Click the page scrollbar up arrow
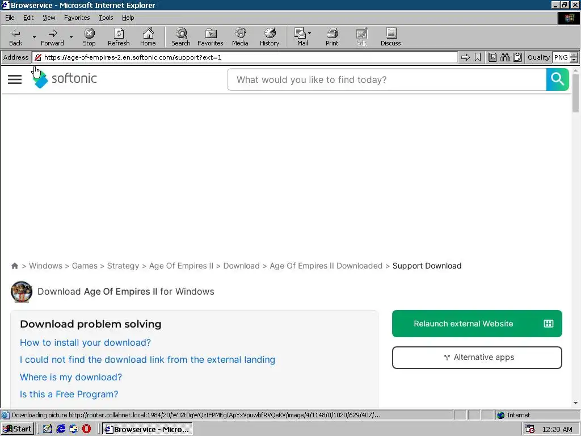This screenshot has width=581, height=436. (575, 70)
